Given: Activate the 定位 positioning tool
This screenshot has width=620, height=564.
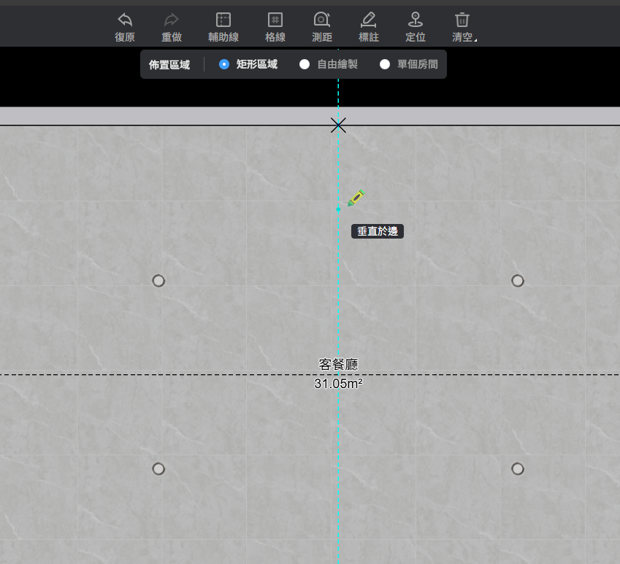Looking at the screenshot, I should (x=416, y=20).
